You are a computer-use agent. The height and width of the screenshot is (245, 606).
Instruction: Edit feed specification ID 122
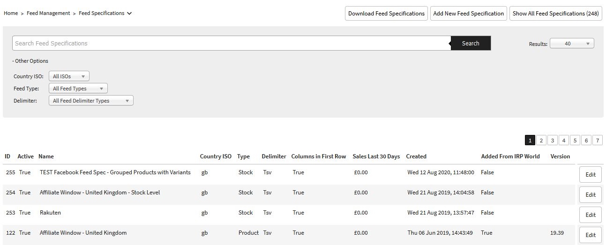(x=591, y=235)
